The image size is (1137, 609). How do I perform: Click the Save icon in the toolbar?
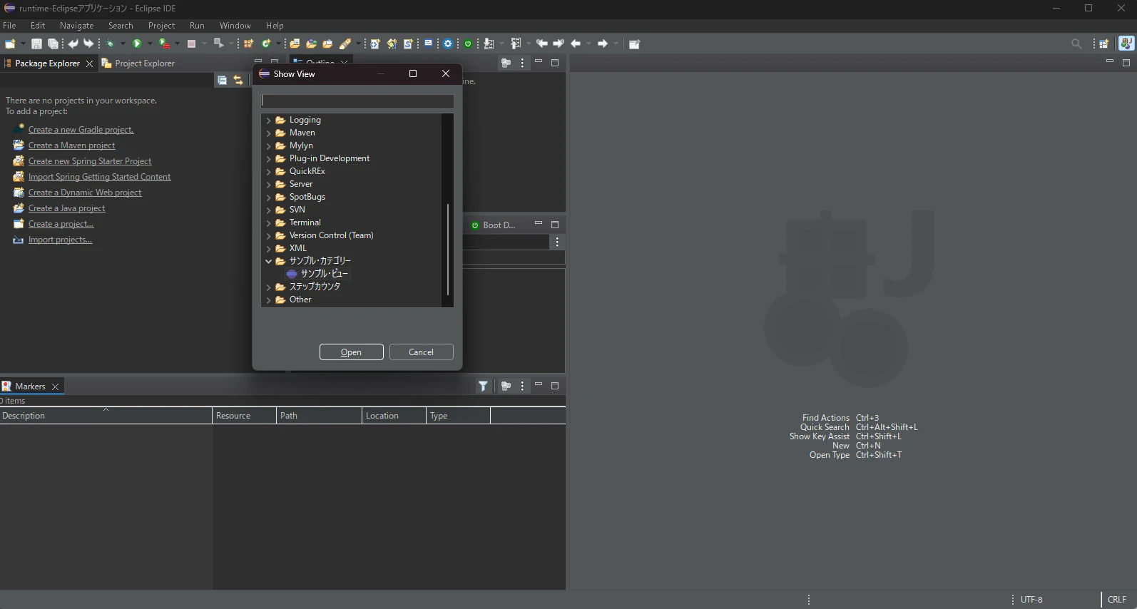(x=36, y=43)
